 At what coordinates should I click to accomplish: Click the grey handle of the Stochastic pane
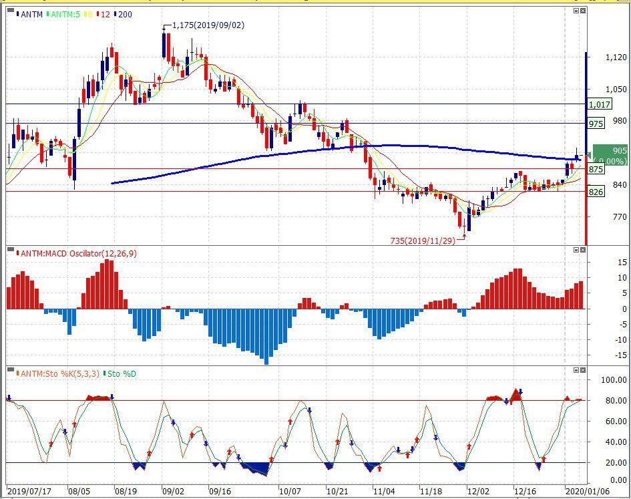click(x=11, y=369)
